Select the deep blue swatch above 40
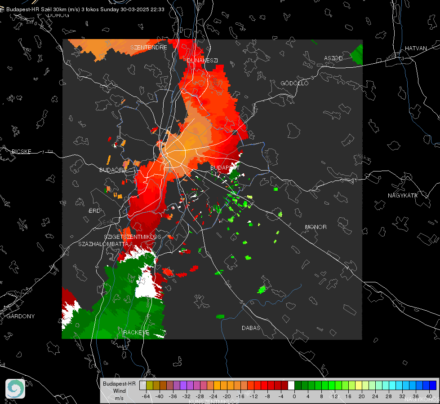 coord(433,385)
